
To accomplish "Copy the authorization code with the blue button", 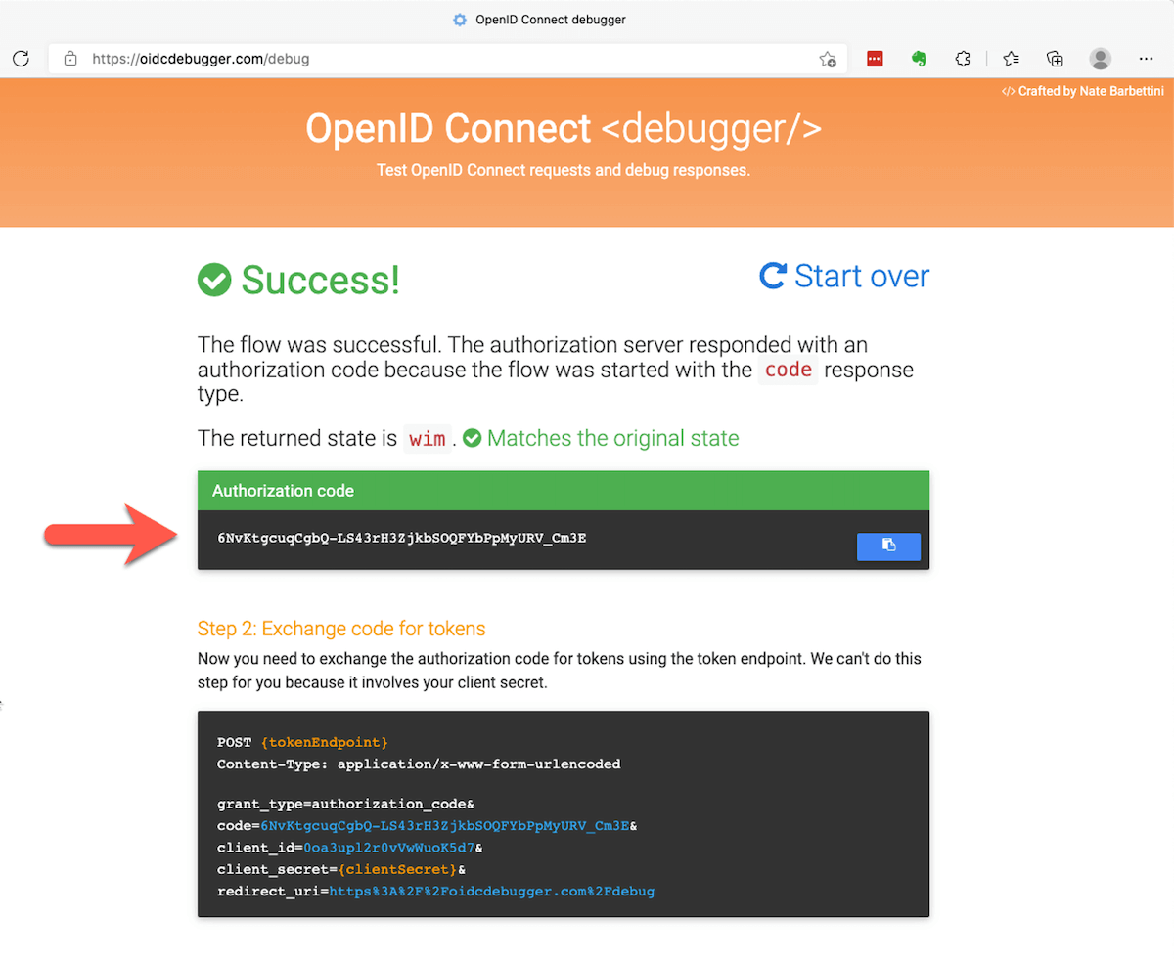I will [x=888, y=546].
